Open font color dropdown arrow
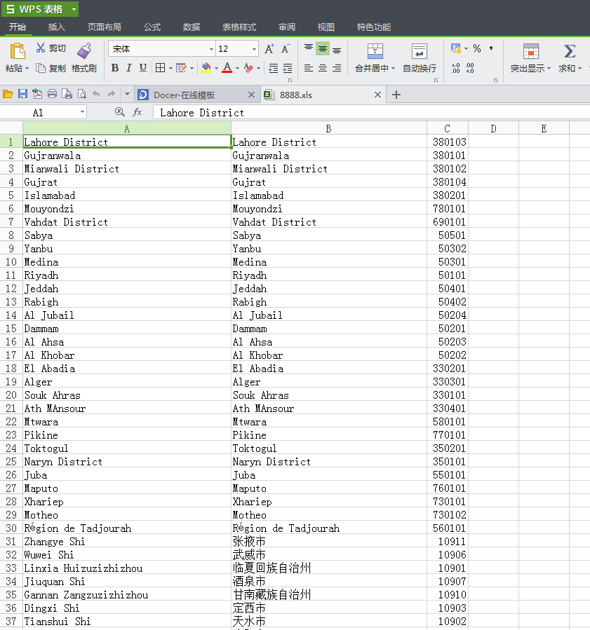 (237, 68)
